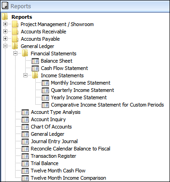The height and width of the screenshot is (182, 170).
Task: Open Comparative Income Statement for Custom Periods
Action: tap(107, 105)
